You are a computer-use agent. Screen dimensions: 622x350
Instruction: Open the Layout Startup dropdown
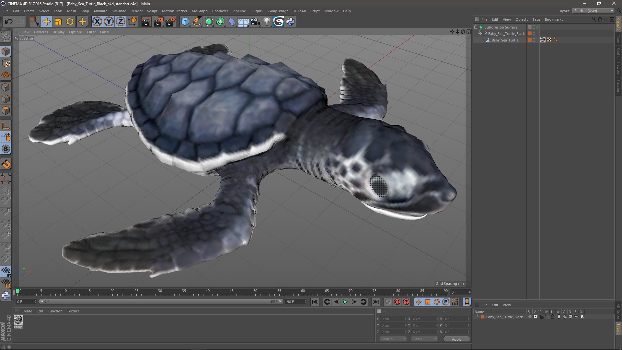click(593, 11)
